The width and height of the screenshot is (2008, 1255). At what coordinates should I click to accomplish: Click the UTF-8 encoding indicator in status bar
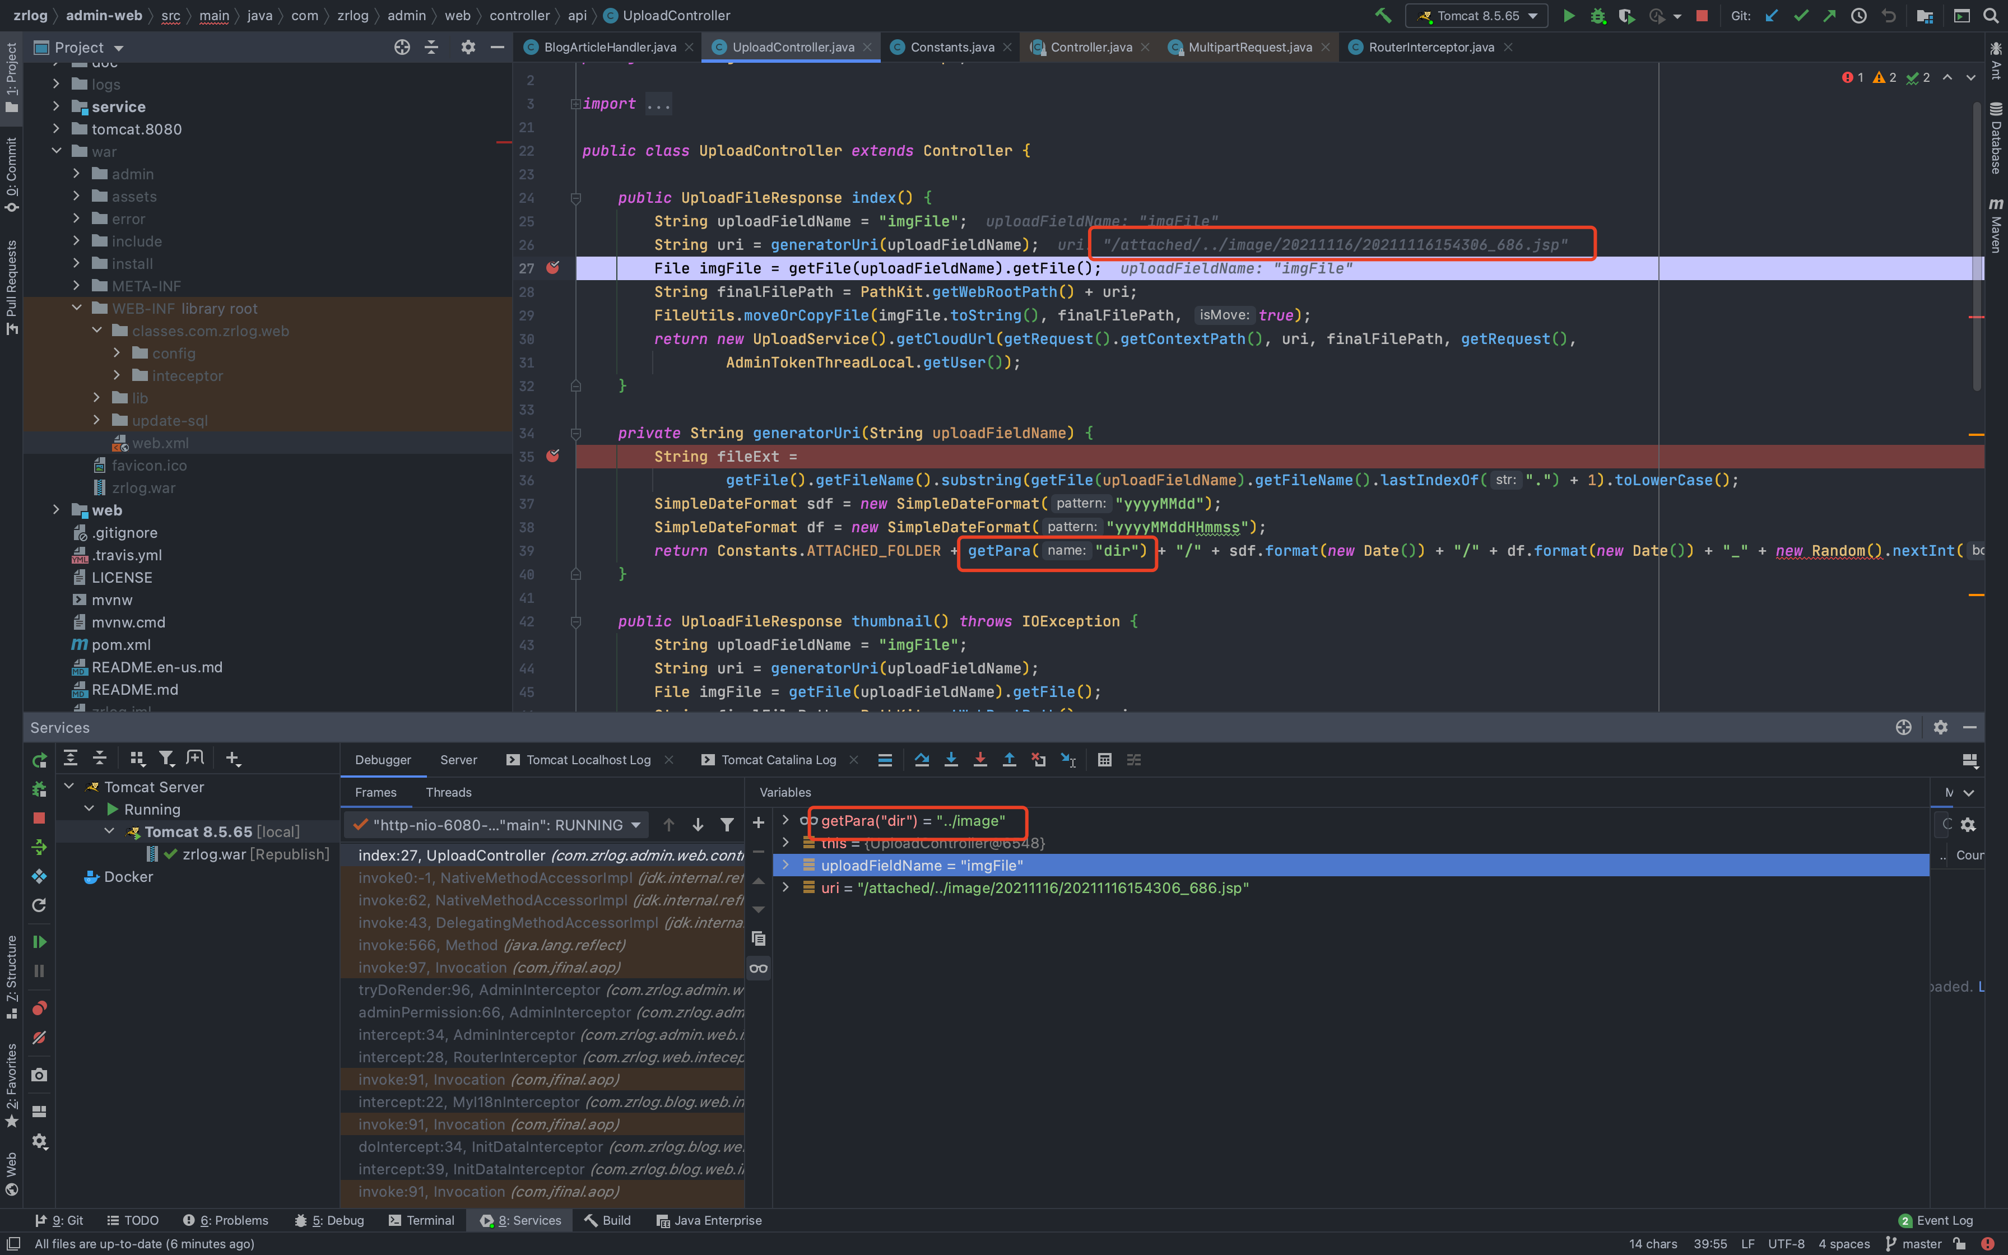click(1786, 1243)
